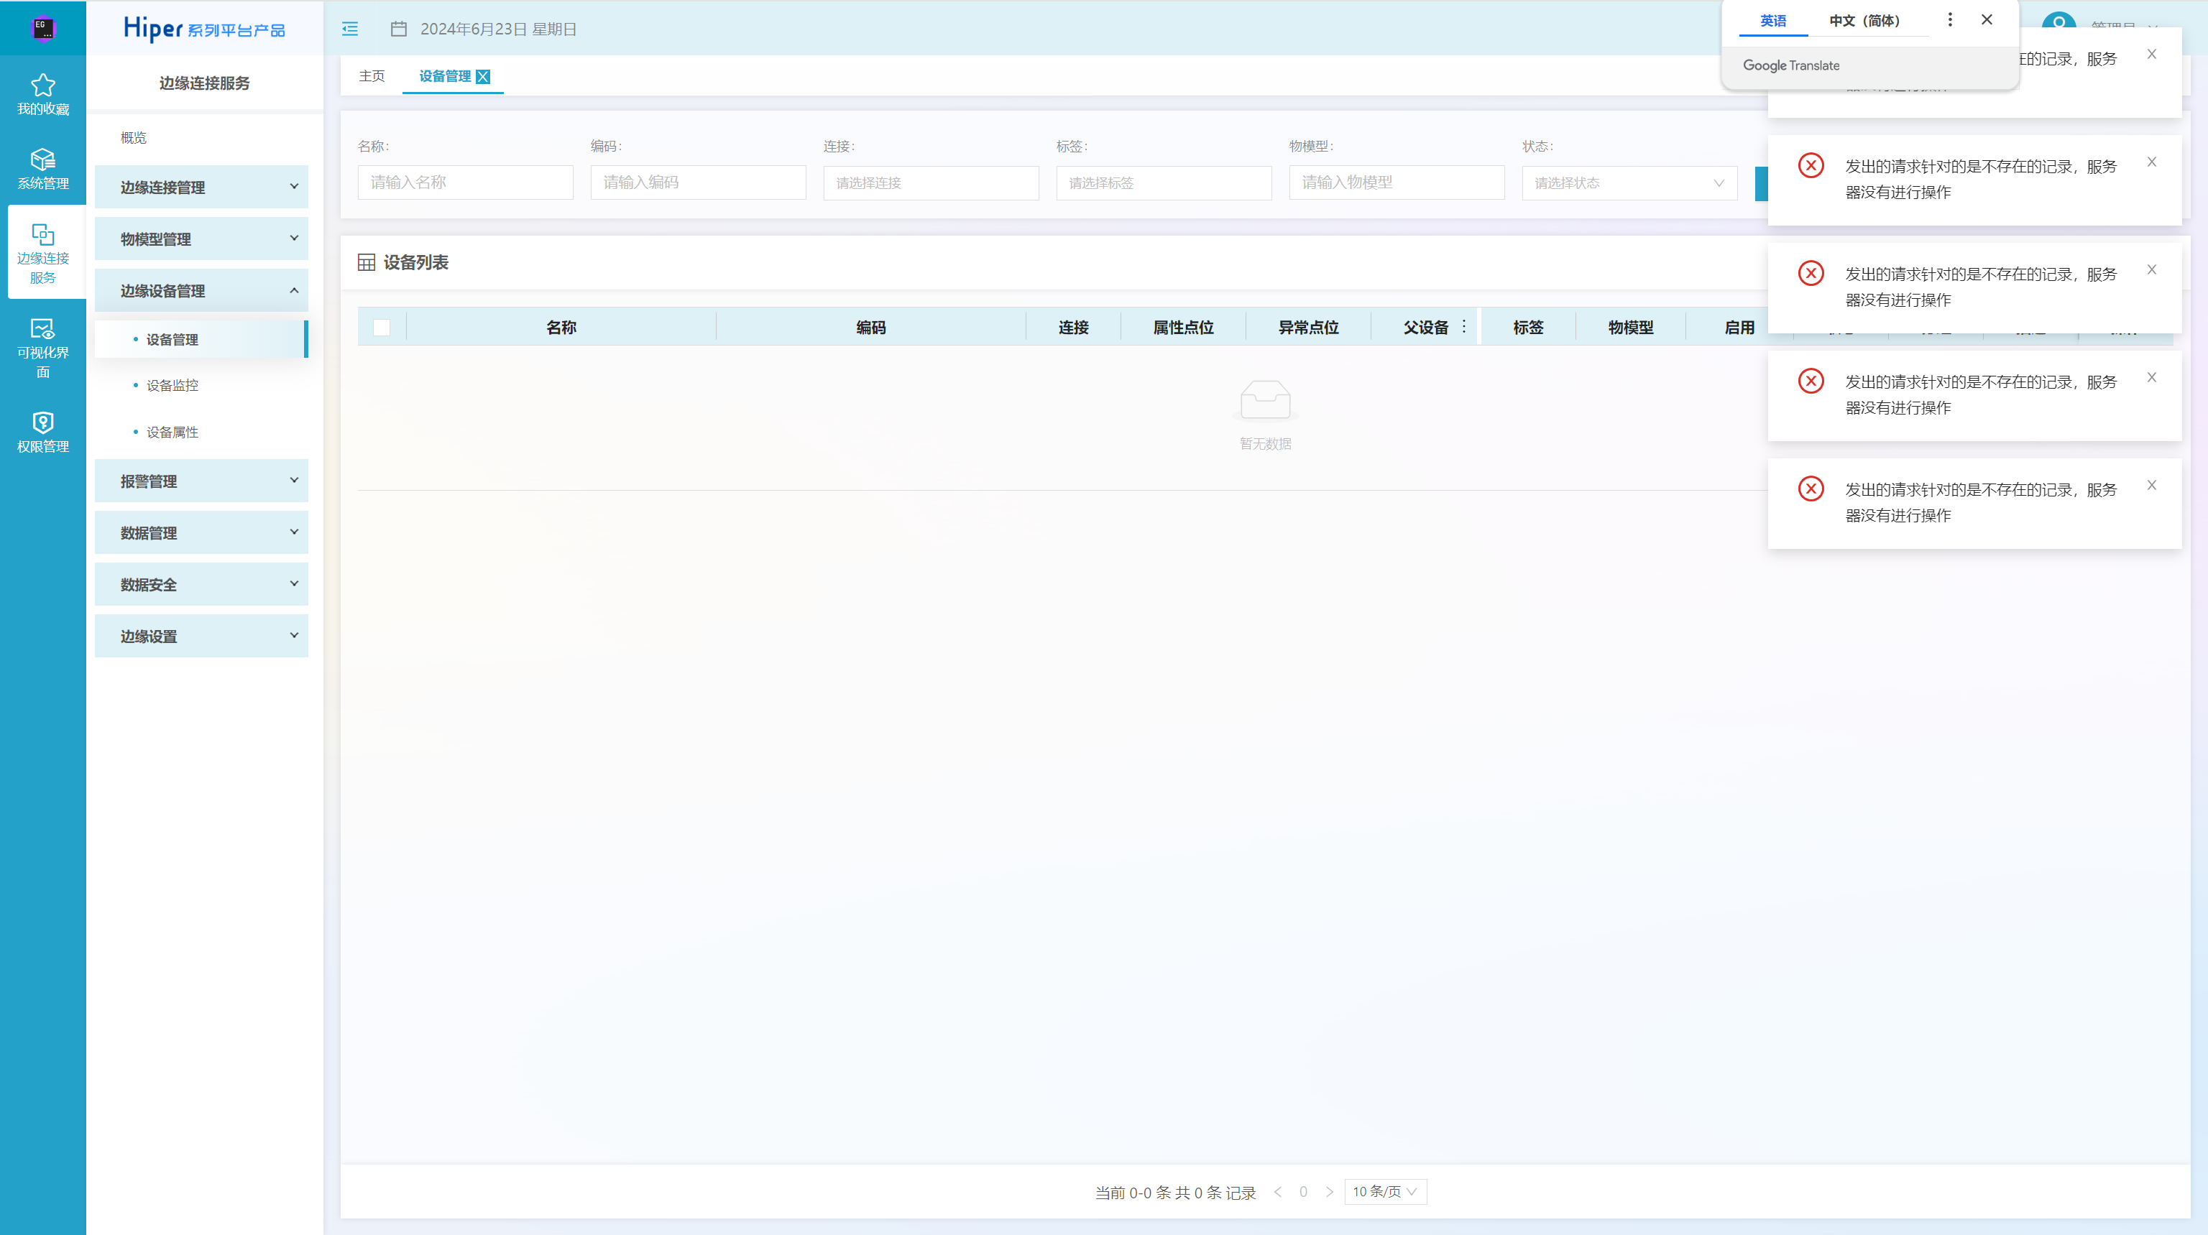The width and height of the screenshot is (2208, 1235).
Task: Expand 边缘连接管理 menu group
Action: (x=201, y=187)
